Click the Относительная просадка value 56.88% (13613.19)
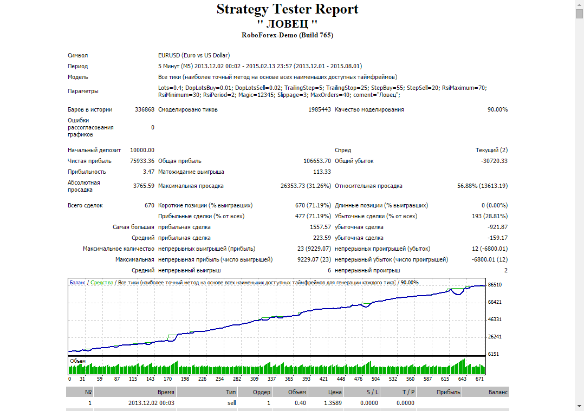The image size is (584, 411). (482, 186)
